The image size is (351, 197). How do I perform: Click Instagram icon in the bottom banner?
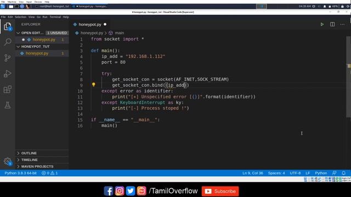(120, 191)
